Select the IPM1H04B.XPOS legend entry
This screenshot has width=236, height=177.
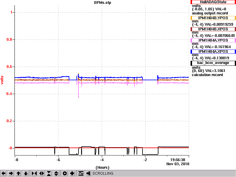213,29
